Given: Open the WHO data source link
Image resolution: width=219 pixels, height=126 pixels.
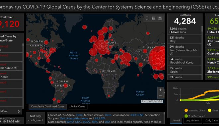Looking at the screenshot, I should [70, 122].
